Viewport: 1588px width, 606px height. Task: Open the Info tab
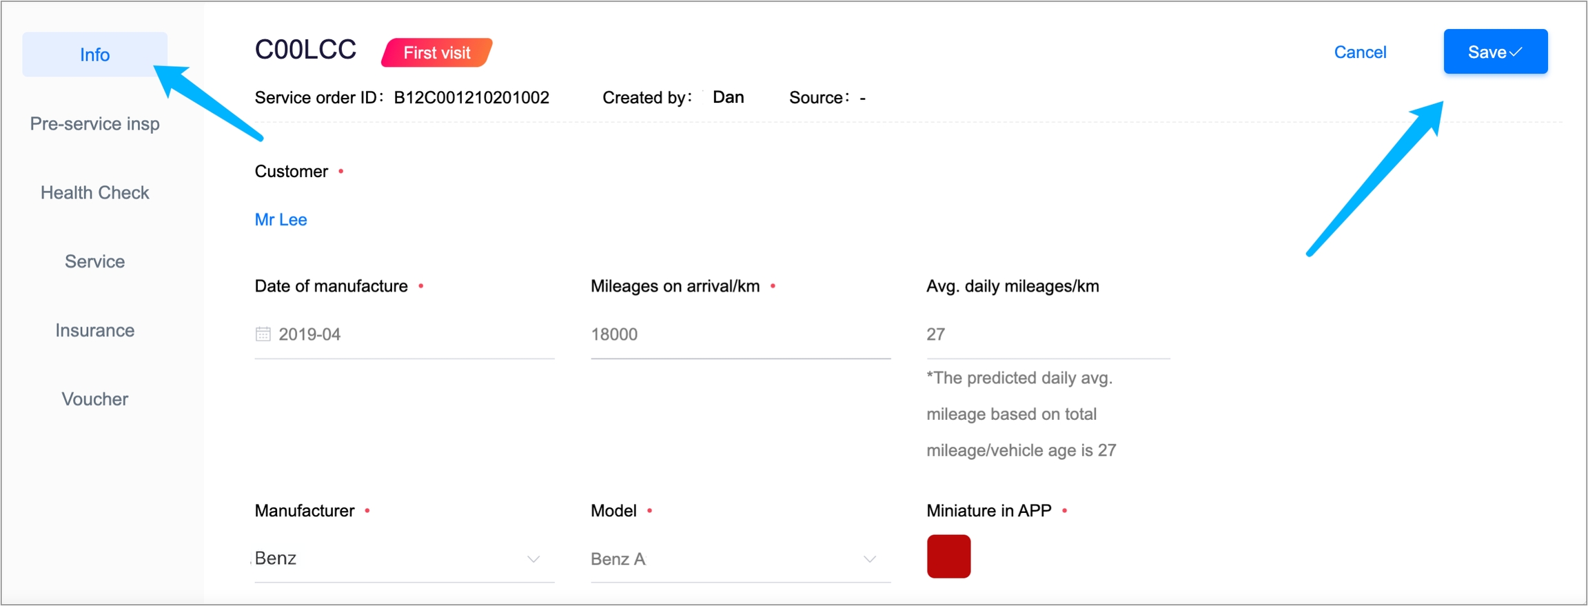coord(94,54)
